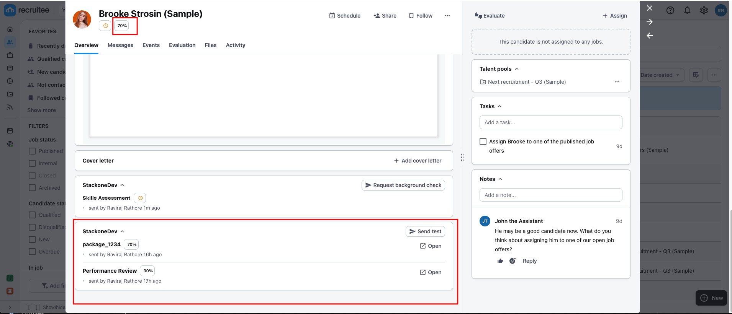
Task: Share the candidate profile
Action: tap(385, 16)
